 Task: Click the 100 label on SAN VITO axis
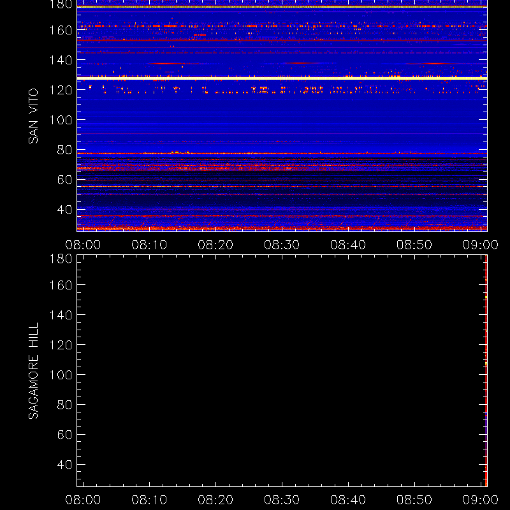(61, 120)
